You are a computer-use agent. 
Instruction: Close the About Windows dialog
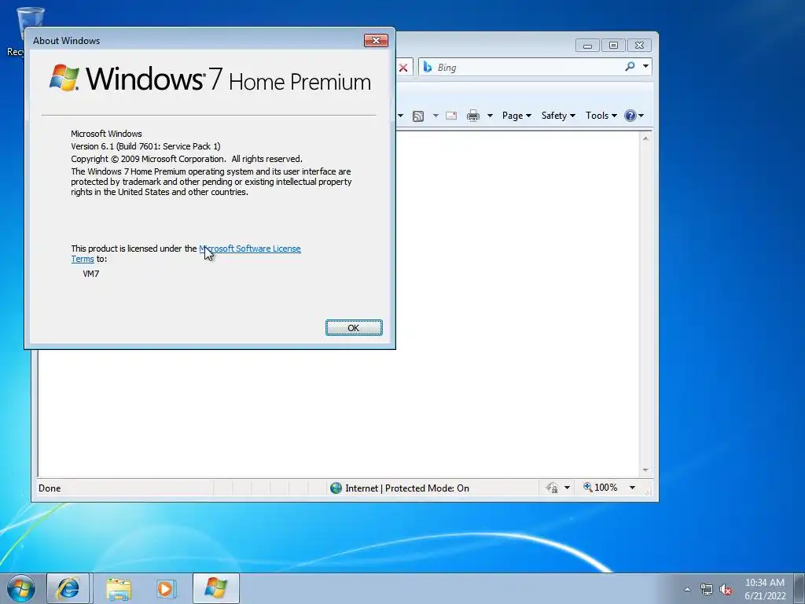376,41
